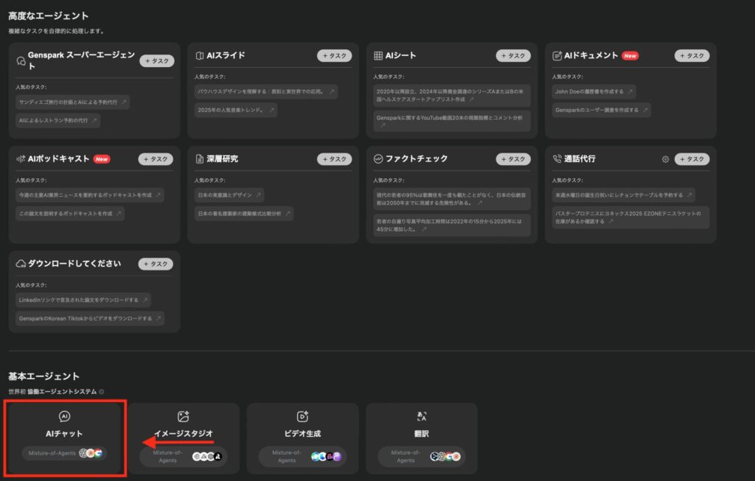755x481 pixels.
Task: Click model icons in 翻訳 Mixture-of-Agents pill
Action: (x=445, y=457)
